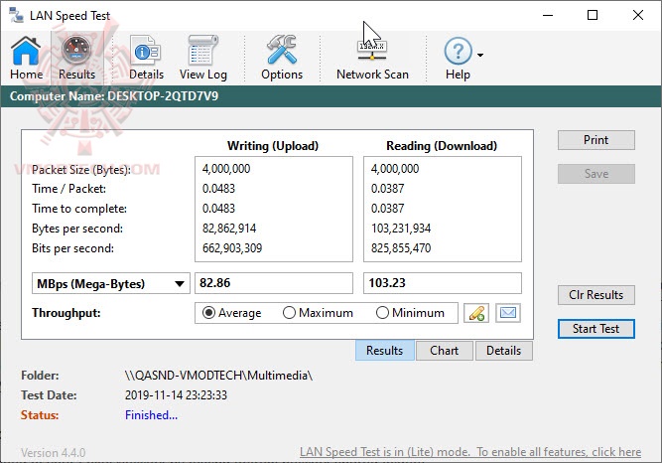Click the Reading (Download) column header
Screen dimensions: 662x463
[x=442, y=146]
